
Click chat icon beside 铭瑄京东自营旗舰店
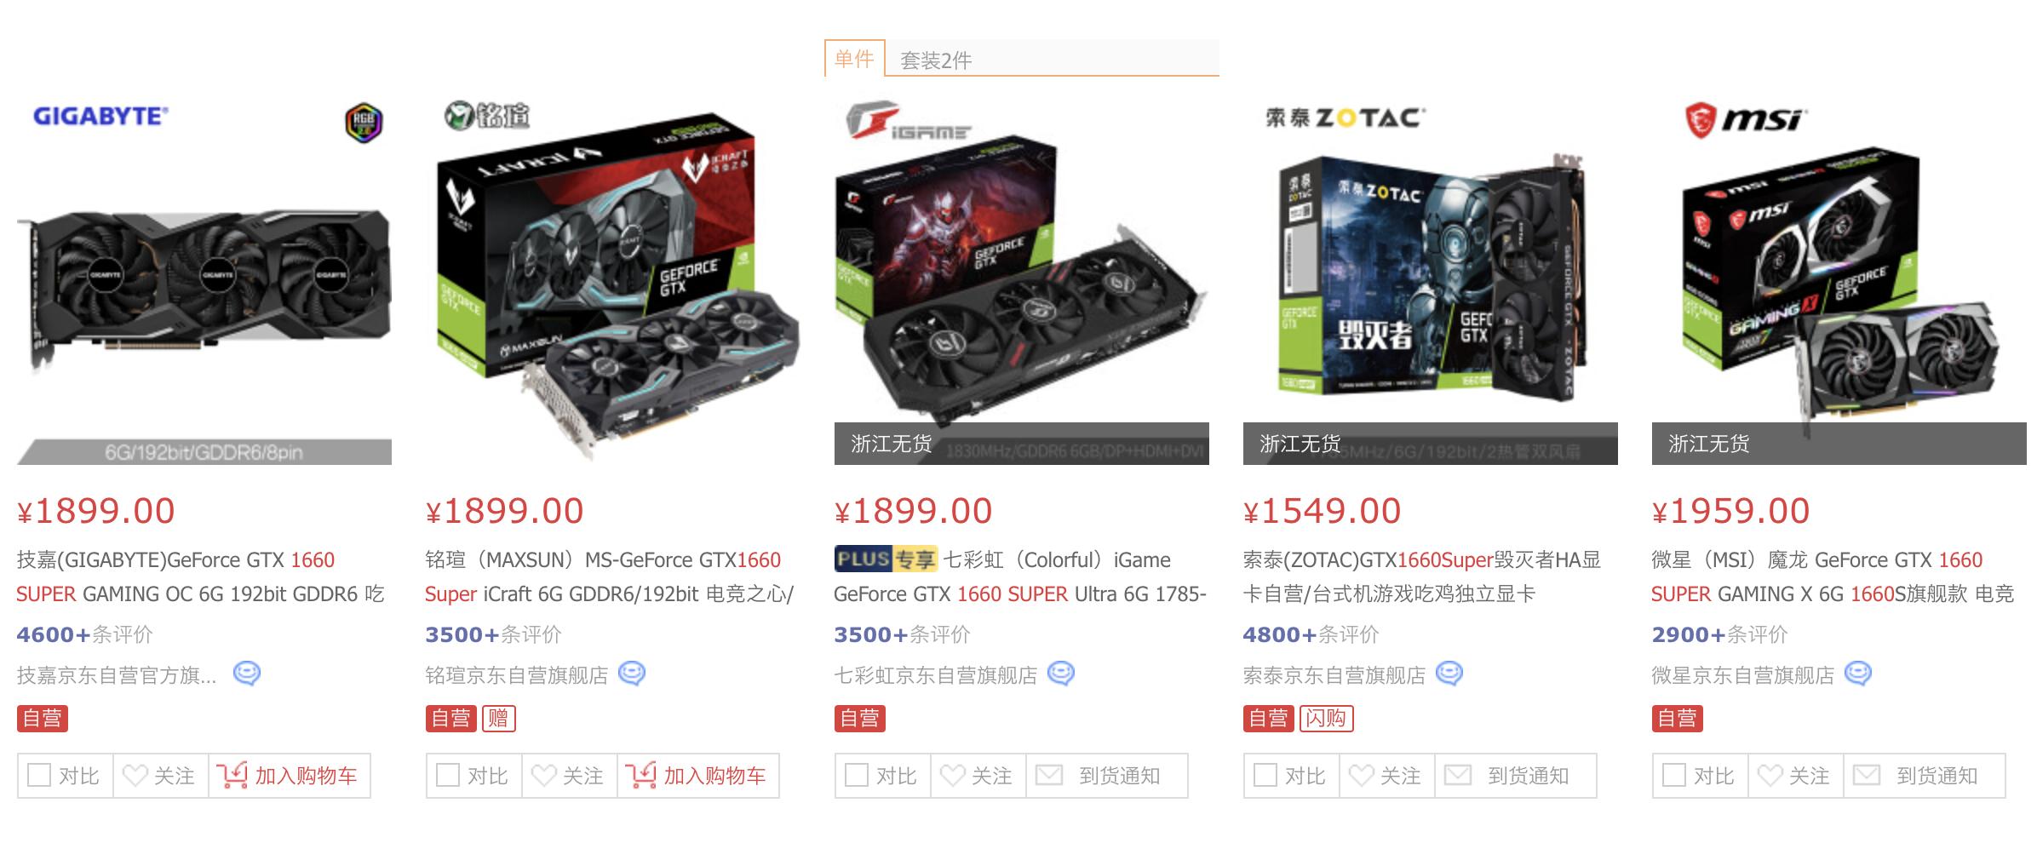pos(632,674)
